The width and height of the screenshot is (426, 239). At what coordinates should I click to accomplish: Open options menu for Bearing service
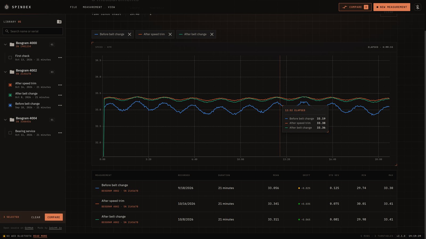point(60,133)
